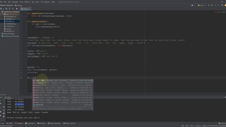
Task: Choose the rsi completion suggestion
Action: (63, 92)
